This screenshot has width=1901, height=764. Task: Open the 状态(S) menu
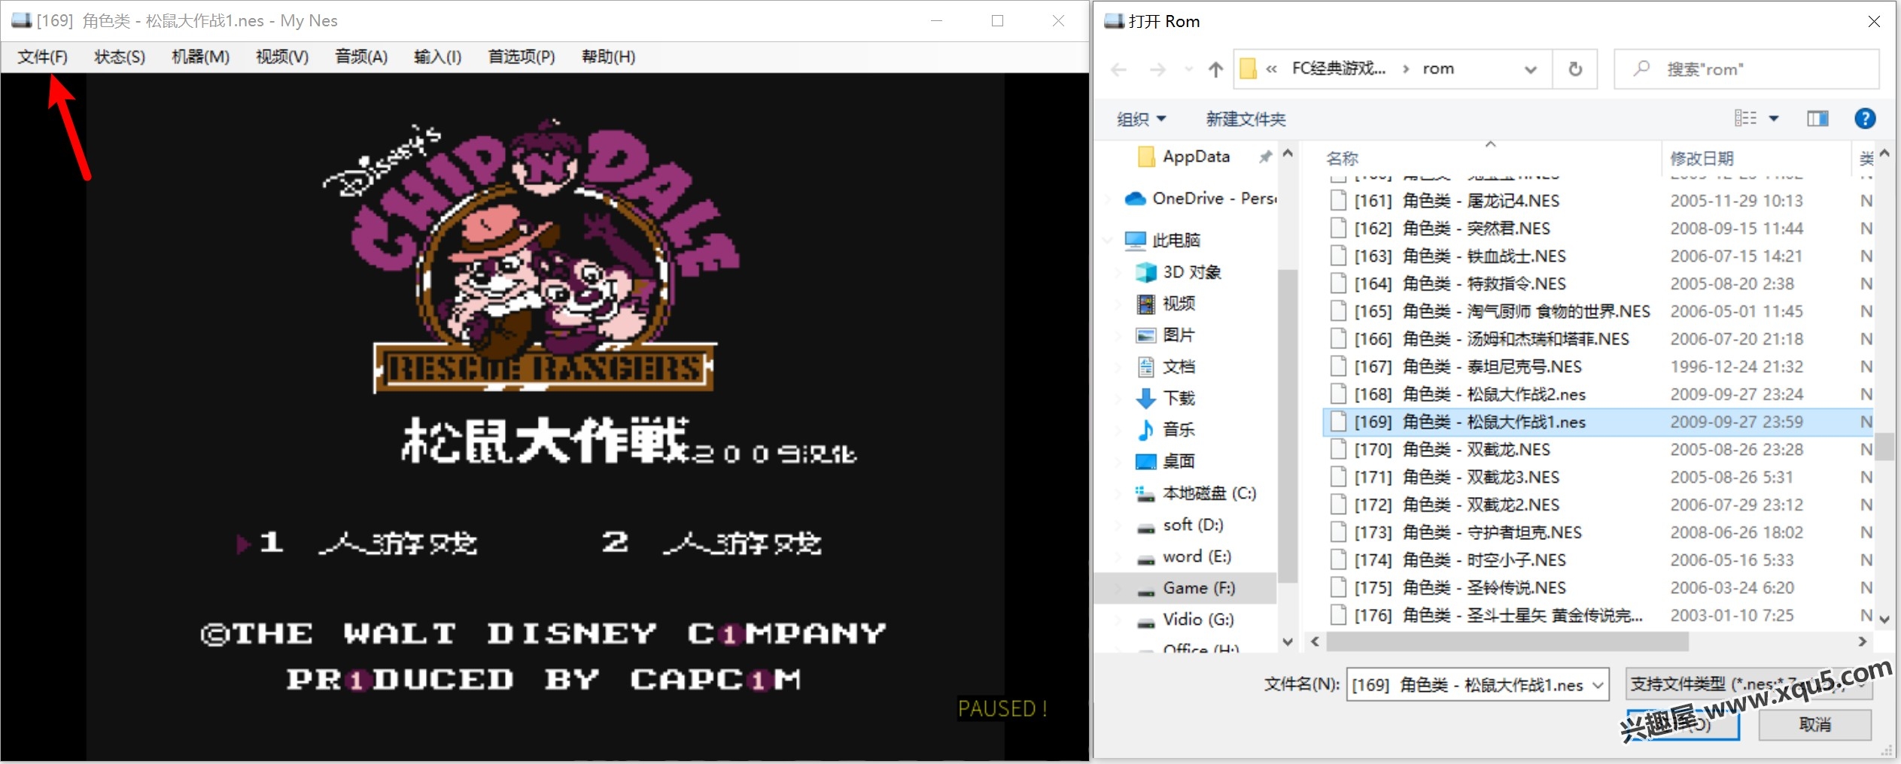(120, 56)
